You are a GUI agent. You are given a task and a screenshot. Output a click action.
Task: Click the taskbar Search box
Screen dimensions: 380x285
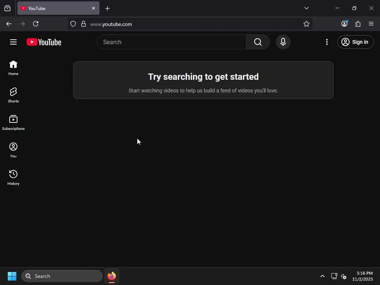pyautogui.click(x=62, y=276)
